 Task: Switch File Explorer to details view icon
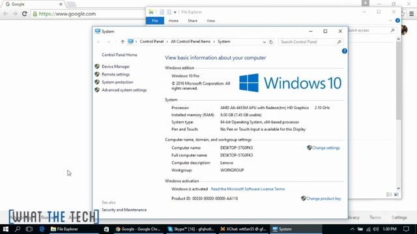[x=389, y=194]
